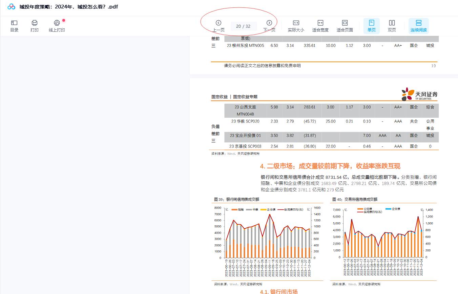Viewport: 458px width, 294px height.
Task: Switch to 双页 two-page view mode
Action: pyautogui.click(x=392, y=26)
